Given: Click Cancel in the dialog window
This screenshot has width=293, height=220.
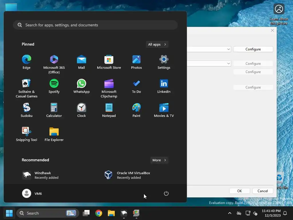Looking at the screenshot, I should [263, 191].
